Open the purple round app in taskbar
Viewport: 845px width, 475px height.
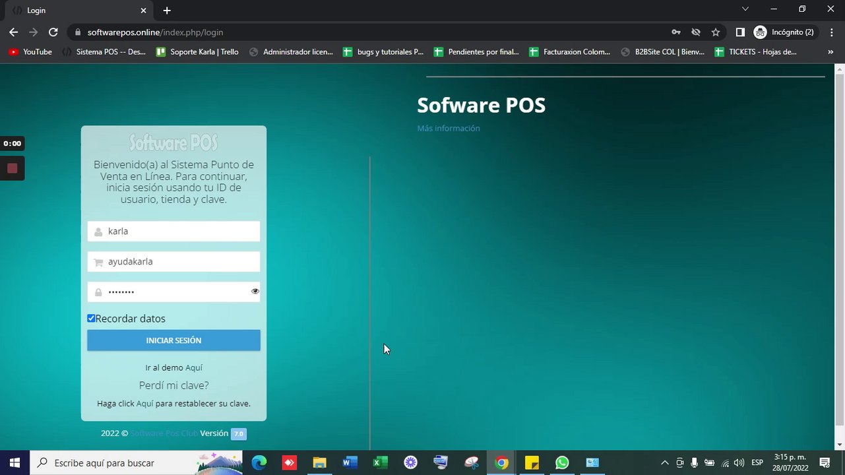click(410, 462)
